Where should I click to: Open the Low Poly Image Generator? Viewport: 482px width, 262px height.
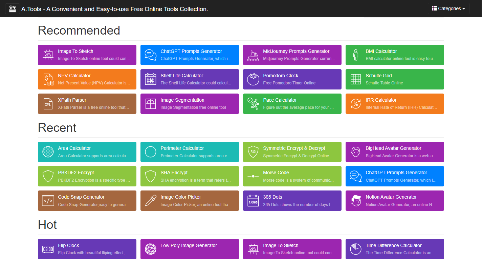pos(190,249)
